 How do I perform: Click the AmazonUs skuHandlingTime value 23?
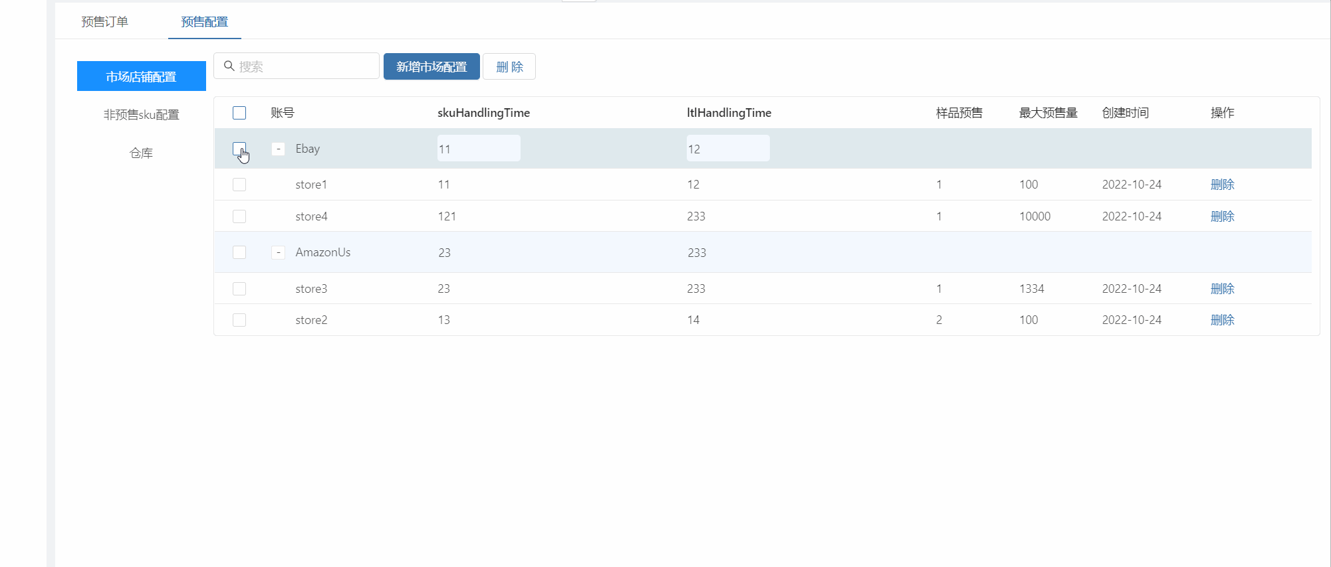point(445,253)
